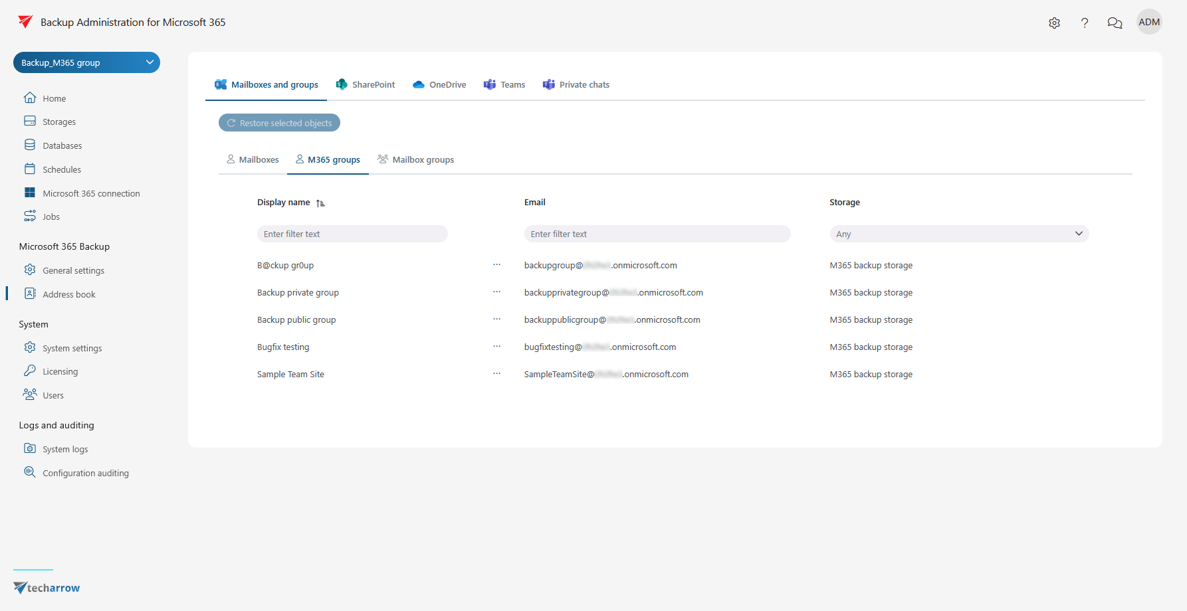Open Microsoft 365 connection page
Image resolution: width=1187 pixels, height=611 pixels.
(x=91, y=193)
